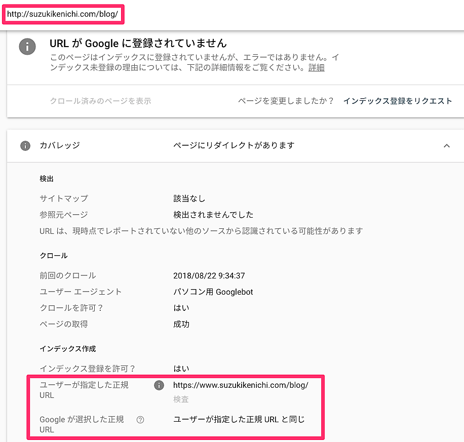Screen dimensions: 464x442
Task: Click the インデックス作成 section heading
Action: pos(68,349)
